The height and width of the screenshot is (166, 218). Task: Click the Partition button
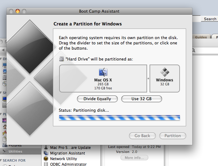point(173,136)
